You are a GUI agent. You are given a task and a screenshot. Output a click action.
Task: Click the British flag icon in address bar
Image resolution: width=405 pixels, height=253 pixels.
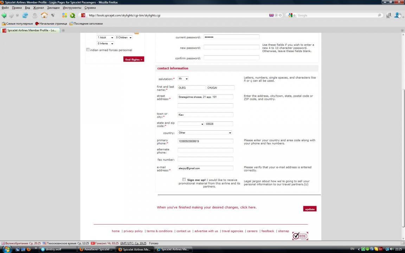[x=271, y=15]
